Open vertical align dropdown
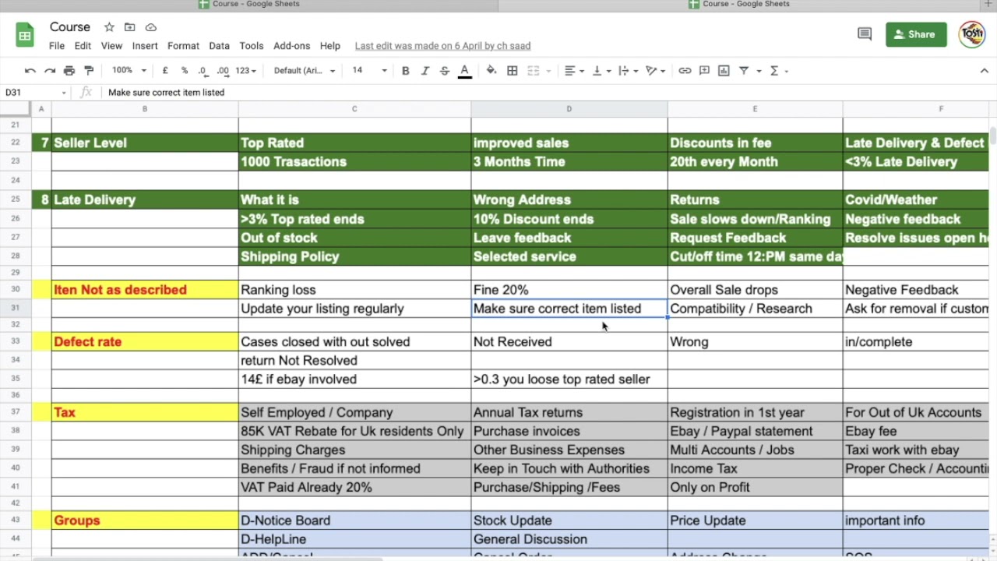 coord(601,71)
